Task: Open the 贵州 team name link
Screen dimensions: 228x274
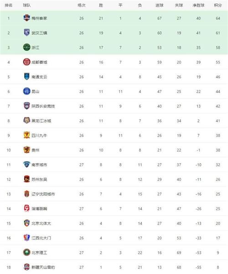Action: [36, 150]
